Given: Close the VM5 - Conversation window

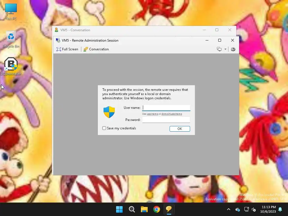Looking at the screenshot, I should click(230, 30).
